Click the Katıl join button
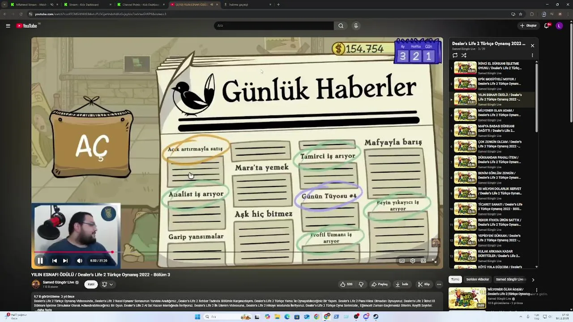The width and height of the screenshot is (573, 322). point(91,284)
